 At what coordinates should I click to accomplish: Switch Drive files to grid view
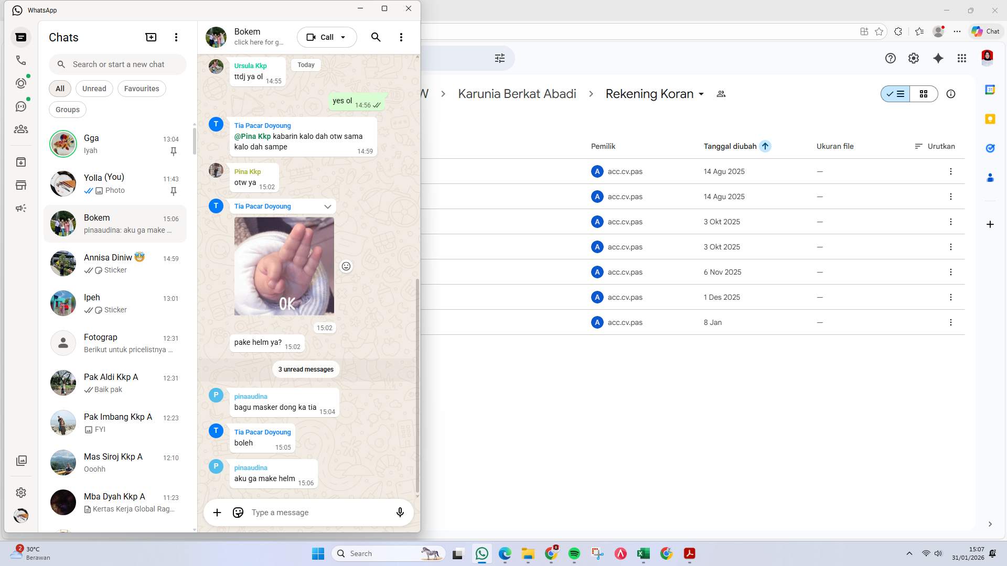click(x=924, y=94)
